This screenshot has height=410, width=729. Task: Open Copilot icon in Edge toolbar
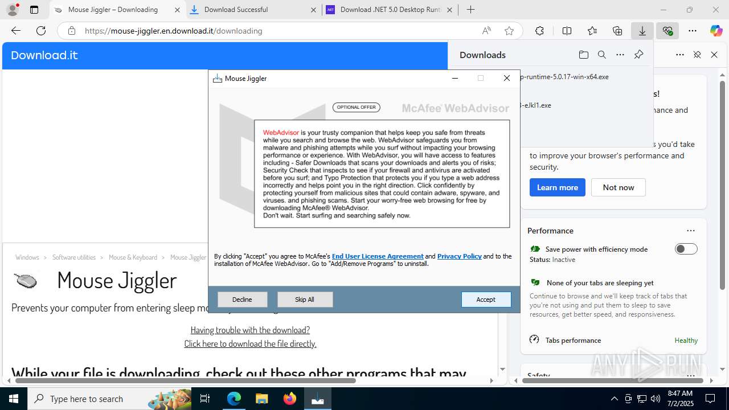point(716,31)
